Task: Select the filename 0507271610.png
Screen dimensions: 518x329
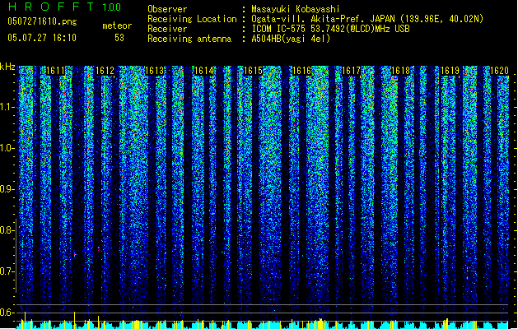Action: [42, 21]
